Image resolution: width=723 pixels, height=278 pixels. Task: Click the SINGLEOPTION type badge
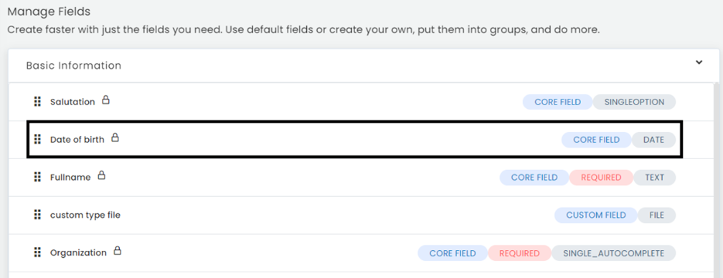point(634,102)
